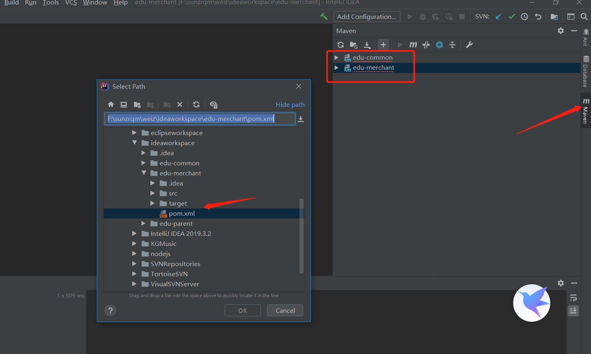Expand edu-merchant module in Maven panel
Viewport: 591px width, 354px height.
tap(337, 68)
